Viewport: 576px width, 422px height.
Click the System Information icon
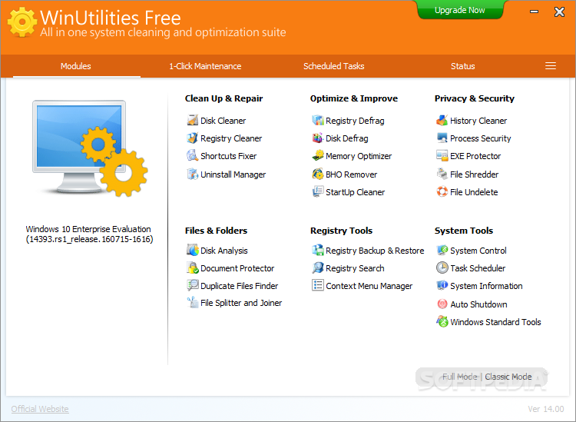442,286
